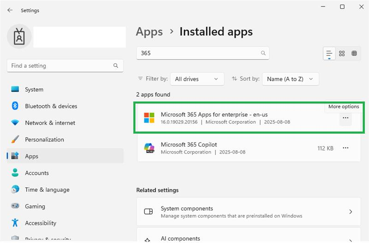Click the AI components icon
Image resolution: width=369 pixels, height=243 pixels.
pos(147,240)
